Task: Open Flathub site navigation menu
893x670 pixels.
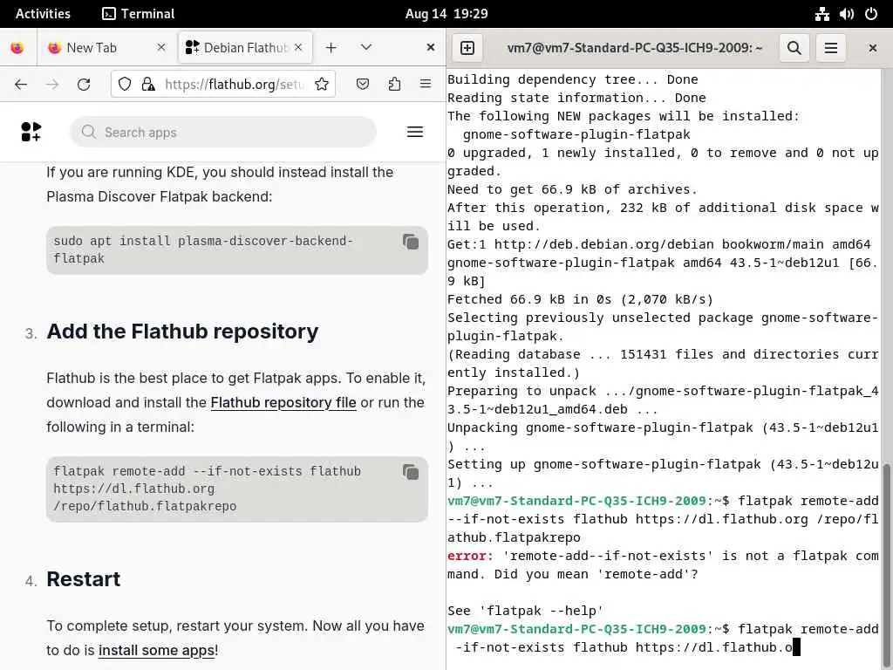Action: pyautogui.click(x=415, y=133)
